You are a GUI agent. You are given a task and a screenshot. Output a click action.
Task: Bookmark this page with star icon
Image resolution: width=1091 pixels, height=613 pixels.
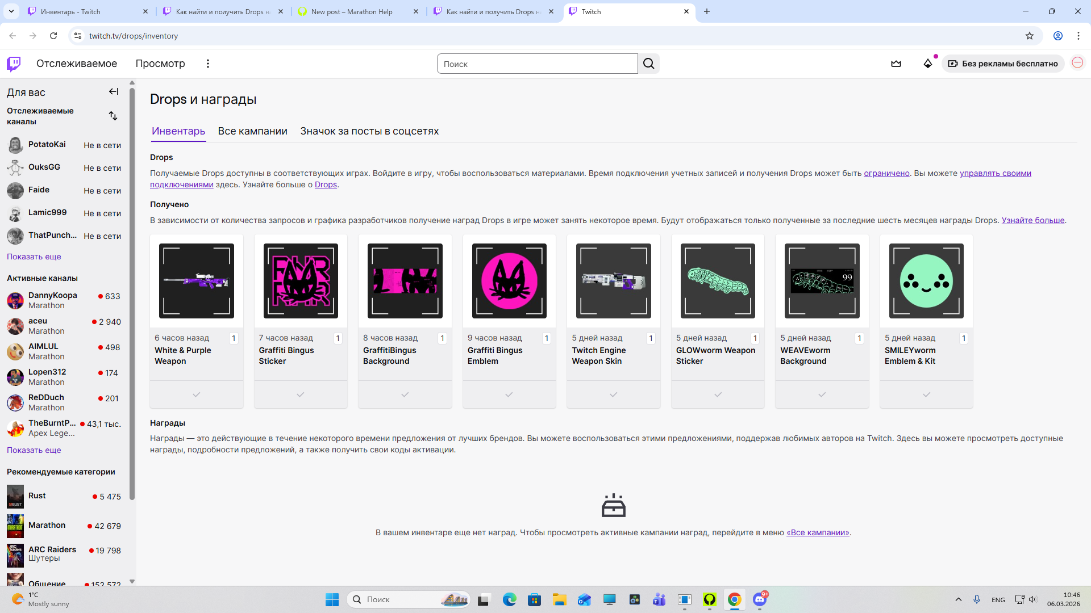tap(1030, 36)
